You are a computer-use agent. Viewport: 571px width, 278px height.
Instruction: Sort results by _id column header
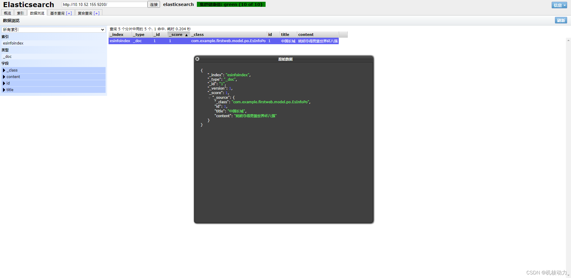click(160, 35)
